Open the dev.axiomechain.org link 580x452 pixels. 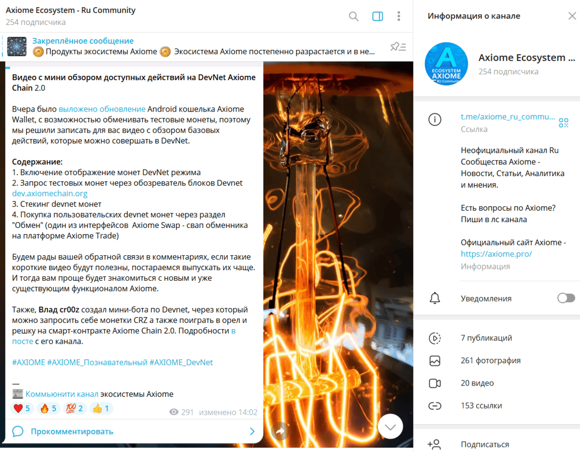pos(49,194)
